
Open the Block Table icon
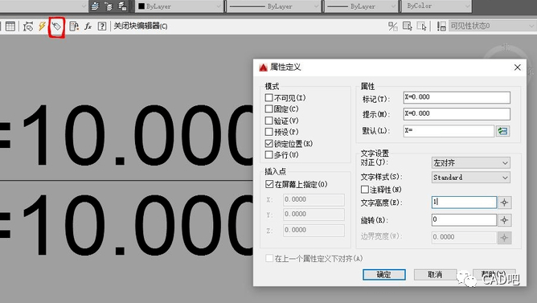(10, 26)
